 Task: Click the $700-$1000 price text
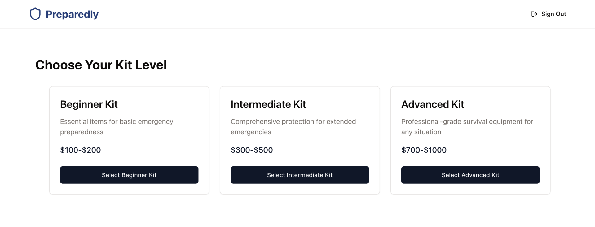pos(424,150)
